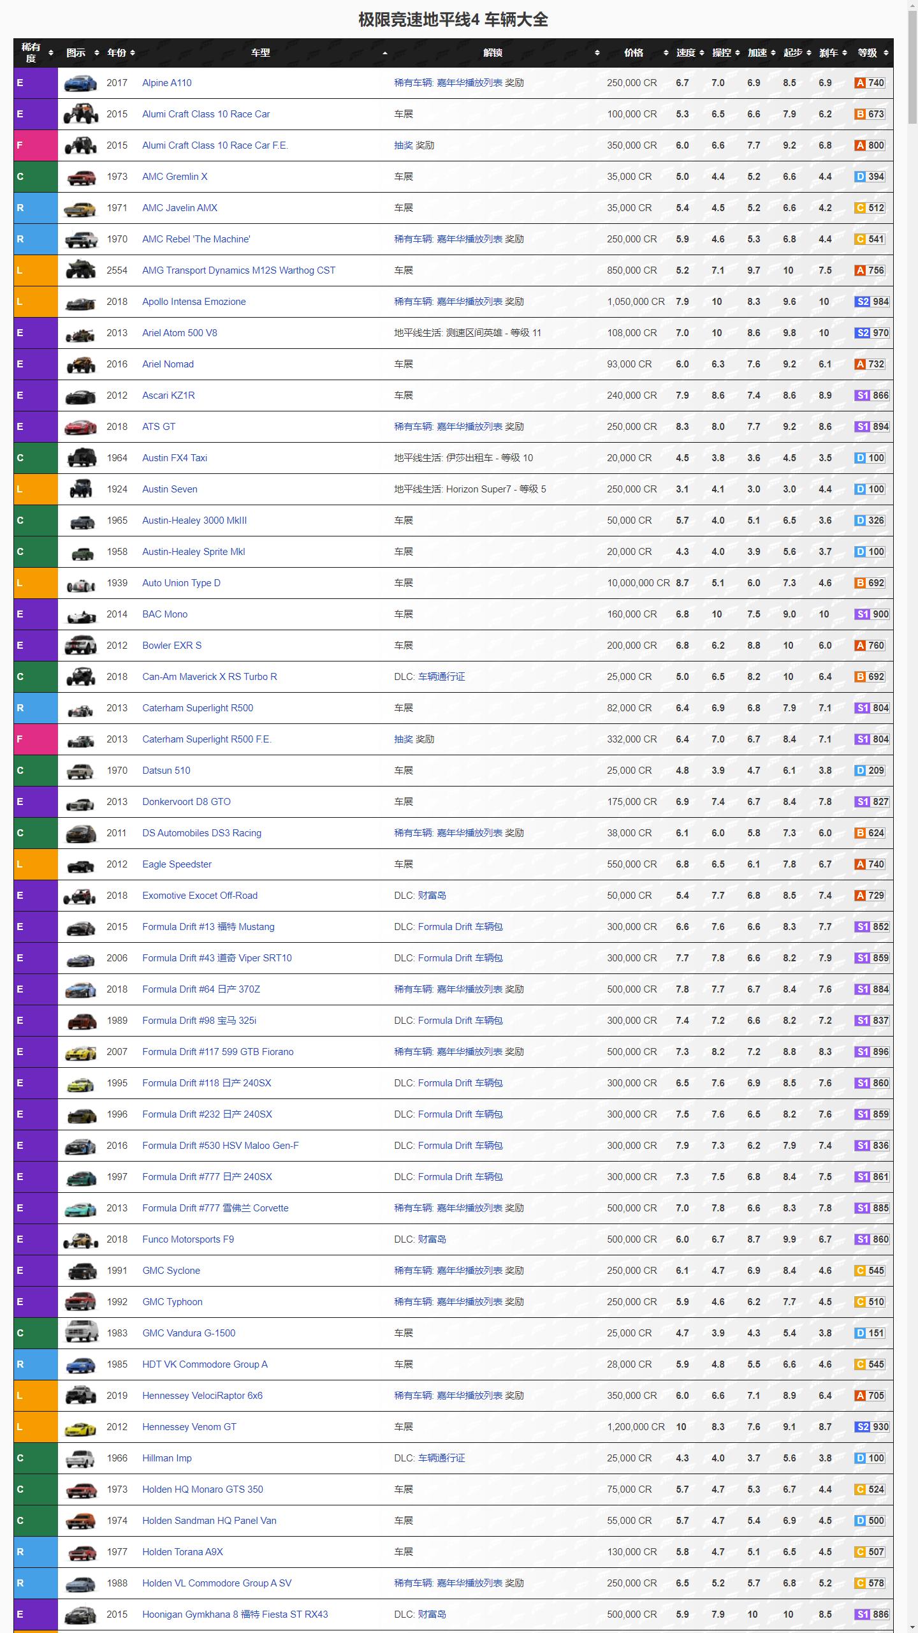Viewport: 918px width, 1633px height.
Task: Click the S1 900 badge for BAC Mono
Action: coord(871,614)
